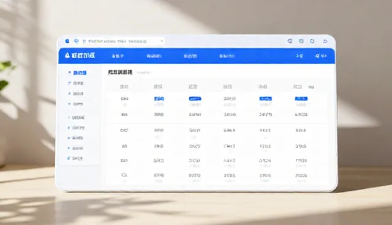
Task: Click the app logo in the blue header
Action: [80, 56]
